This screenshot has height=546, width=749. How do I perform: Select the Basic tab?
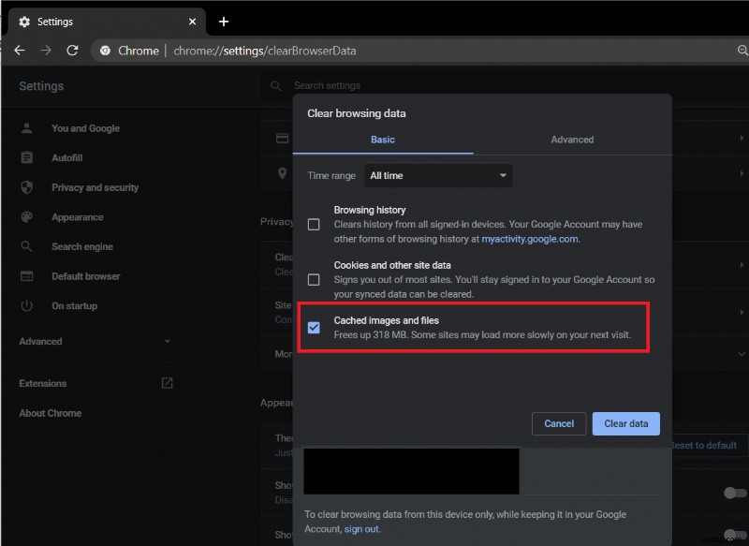(x=382, y=140)
